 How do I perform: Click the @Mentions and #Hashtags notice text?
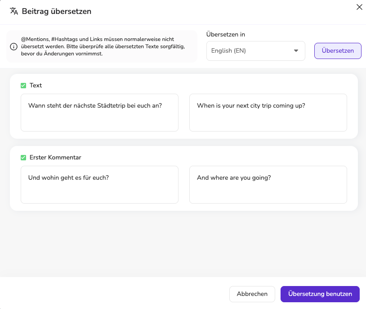[x=103, y=46]
